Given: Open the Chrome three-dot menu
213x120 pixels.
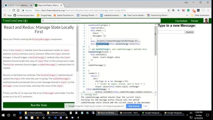Looking at the screenshot, I should (208, 10).
